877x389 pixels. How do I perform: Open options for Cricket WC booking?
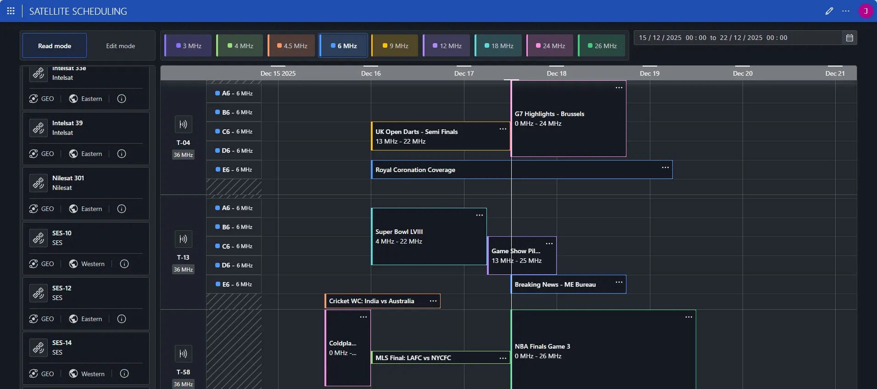(433, 301)
